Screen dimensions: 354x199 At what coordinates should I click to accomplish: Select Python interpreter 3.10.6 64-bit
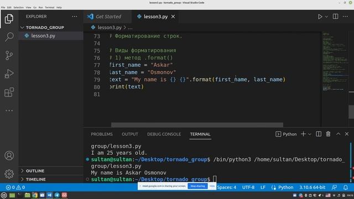312,187
